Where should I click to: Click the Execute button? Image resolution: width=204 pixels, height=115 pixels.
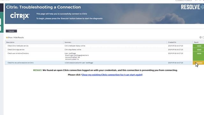(x=11, y=31)
